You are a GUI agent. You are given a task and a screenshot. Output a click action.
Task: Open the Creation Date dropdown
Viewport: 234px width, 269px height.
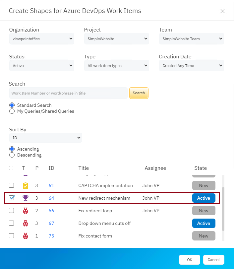pyautogui.click(x=191, y=65)
